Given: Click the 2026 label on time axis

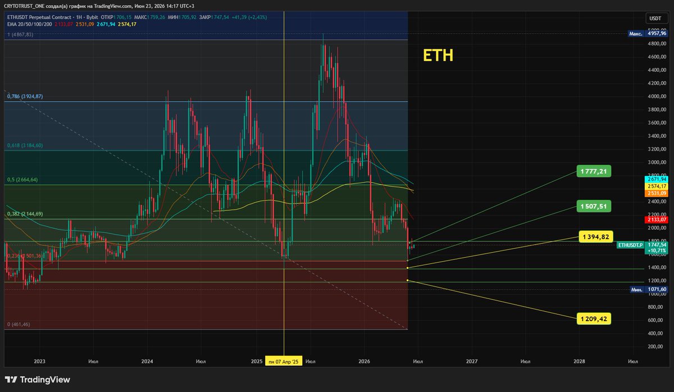Looking at the screenshot, I should (365, 361).
